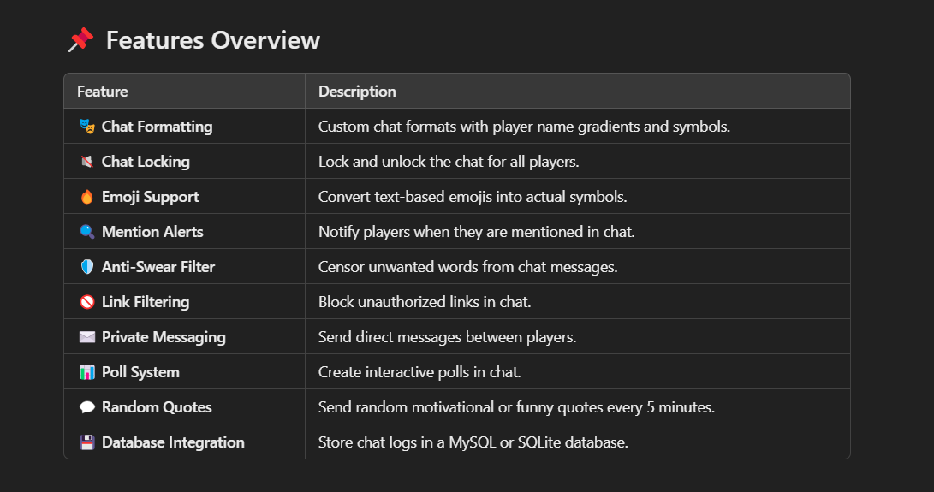This screenshot has width=934, height=492.
Task: Click the Chat Formatting feature name
Action: click(x=158, y=127)
